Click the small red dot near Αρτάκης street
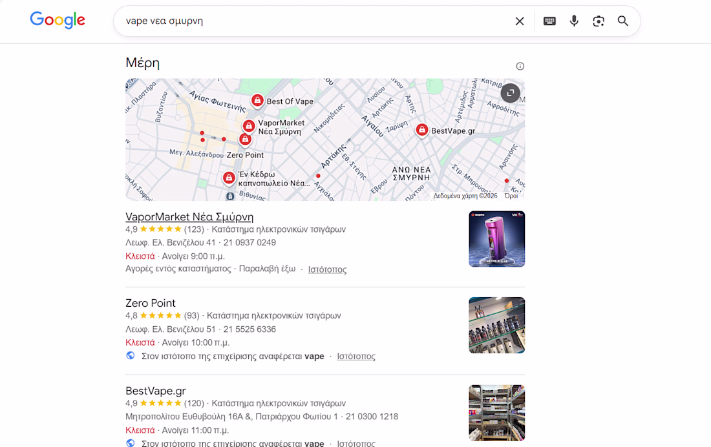Screen dimensions: 711x447 click(318, 176)
